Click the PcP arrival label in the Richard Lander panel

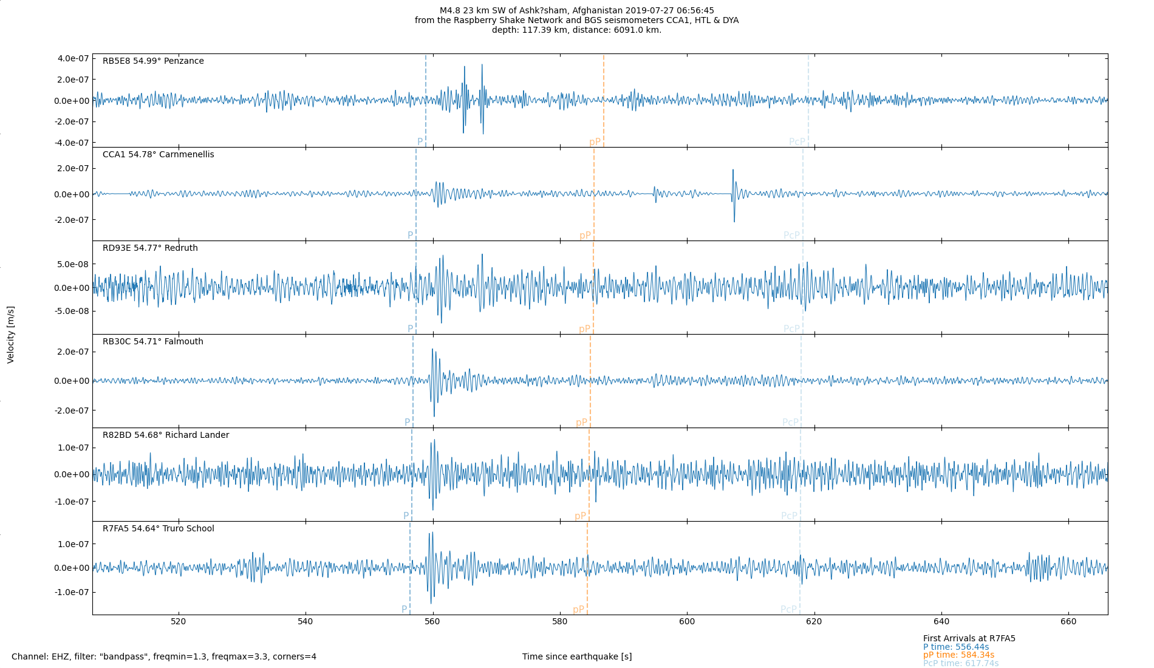pyautogui.click(x=789, y=516)
